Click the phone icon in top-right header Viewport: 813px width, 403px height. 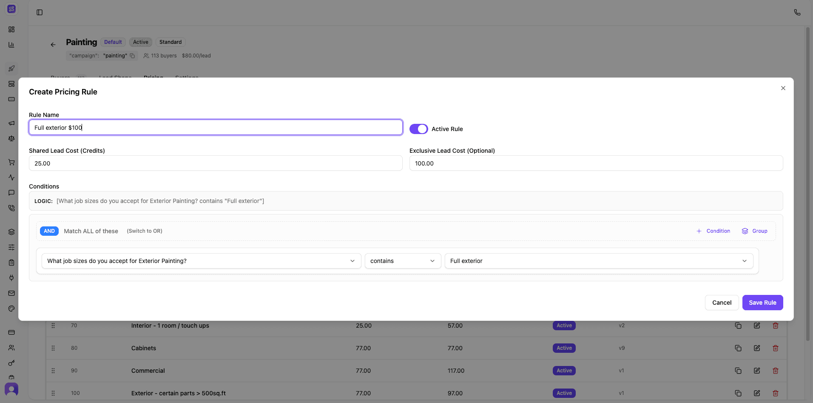[x=797, y=12]
